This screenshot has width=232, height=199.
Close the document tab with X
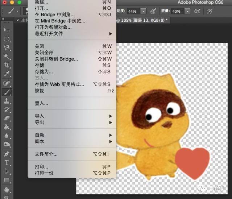coord(18,20)
